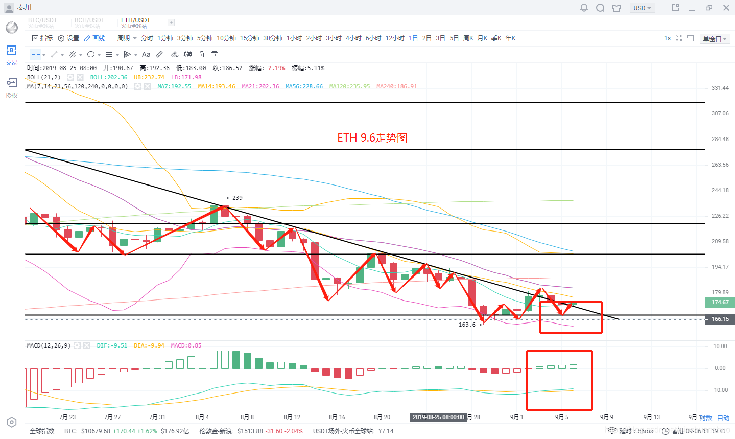Image resolution: width=735 pixels, height=439 pixels.
Task: Select the pitchfork triangle drawing tool
Action: pyautogui.click(x=128, y=54)
